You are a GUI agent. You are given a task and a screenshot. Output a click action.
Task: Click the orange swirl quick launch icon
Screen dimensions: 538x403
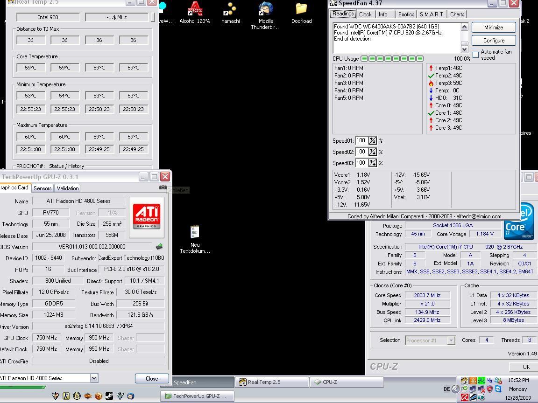point(99,396)
